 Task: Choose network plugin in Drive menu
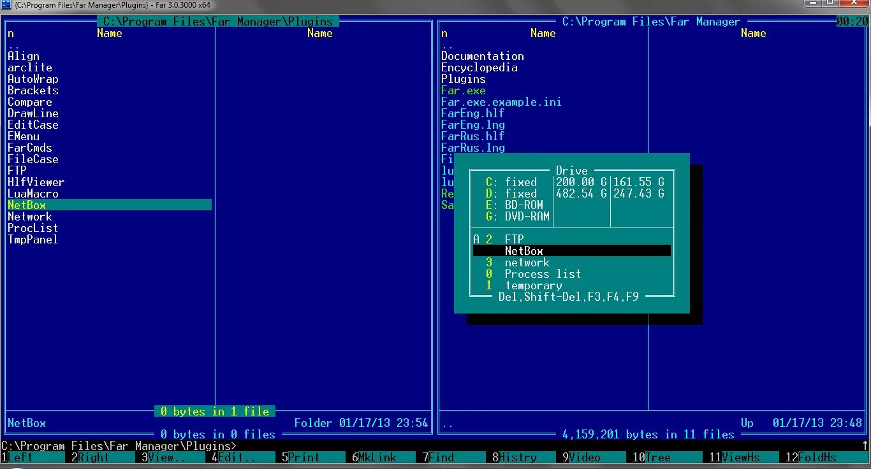[572, 263]
